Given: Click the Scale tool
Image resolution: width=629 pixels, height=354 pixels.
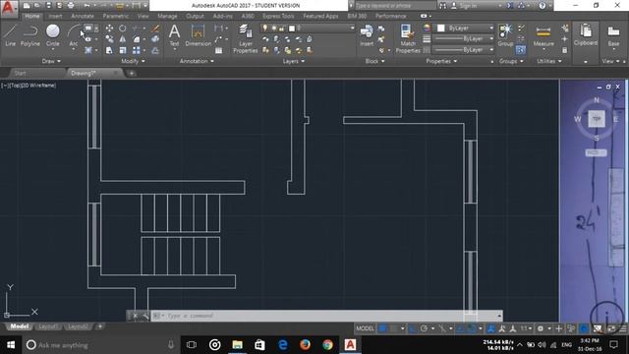Looking at the screenshot, I should coord(122,50).
